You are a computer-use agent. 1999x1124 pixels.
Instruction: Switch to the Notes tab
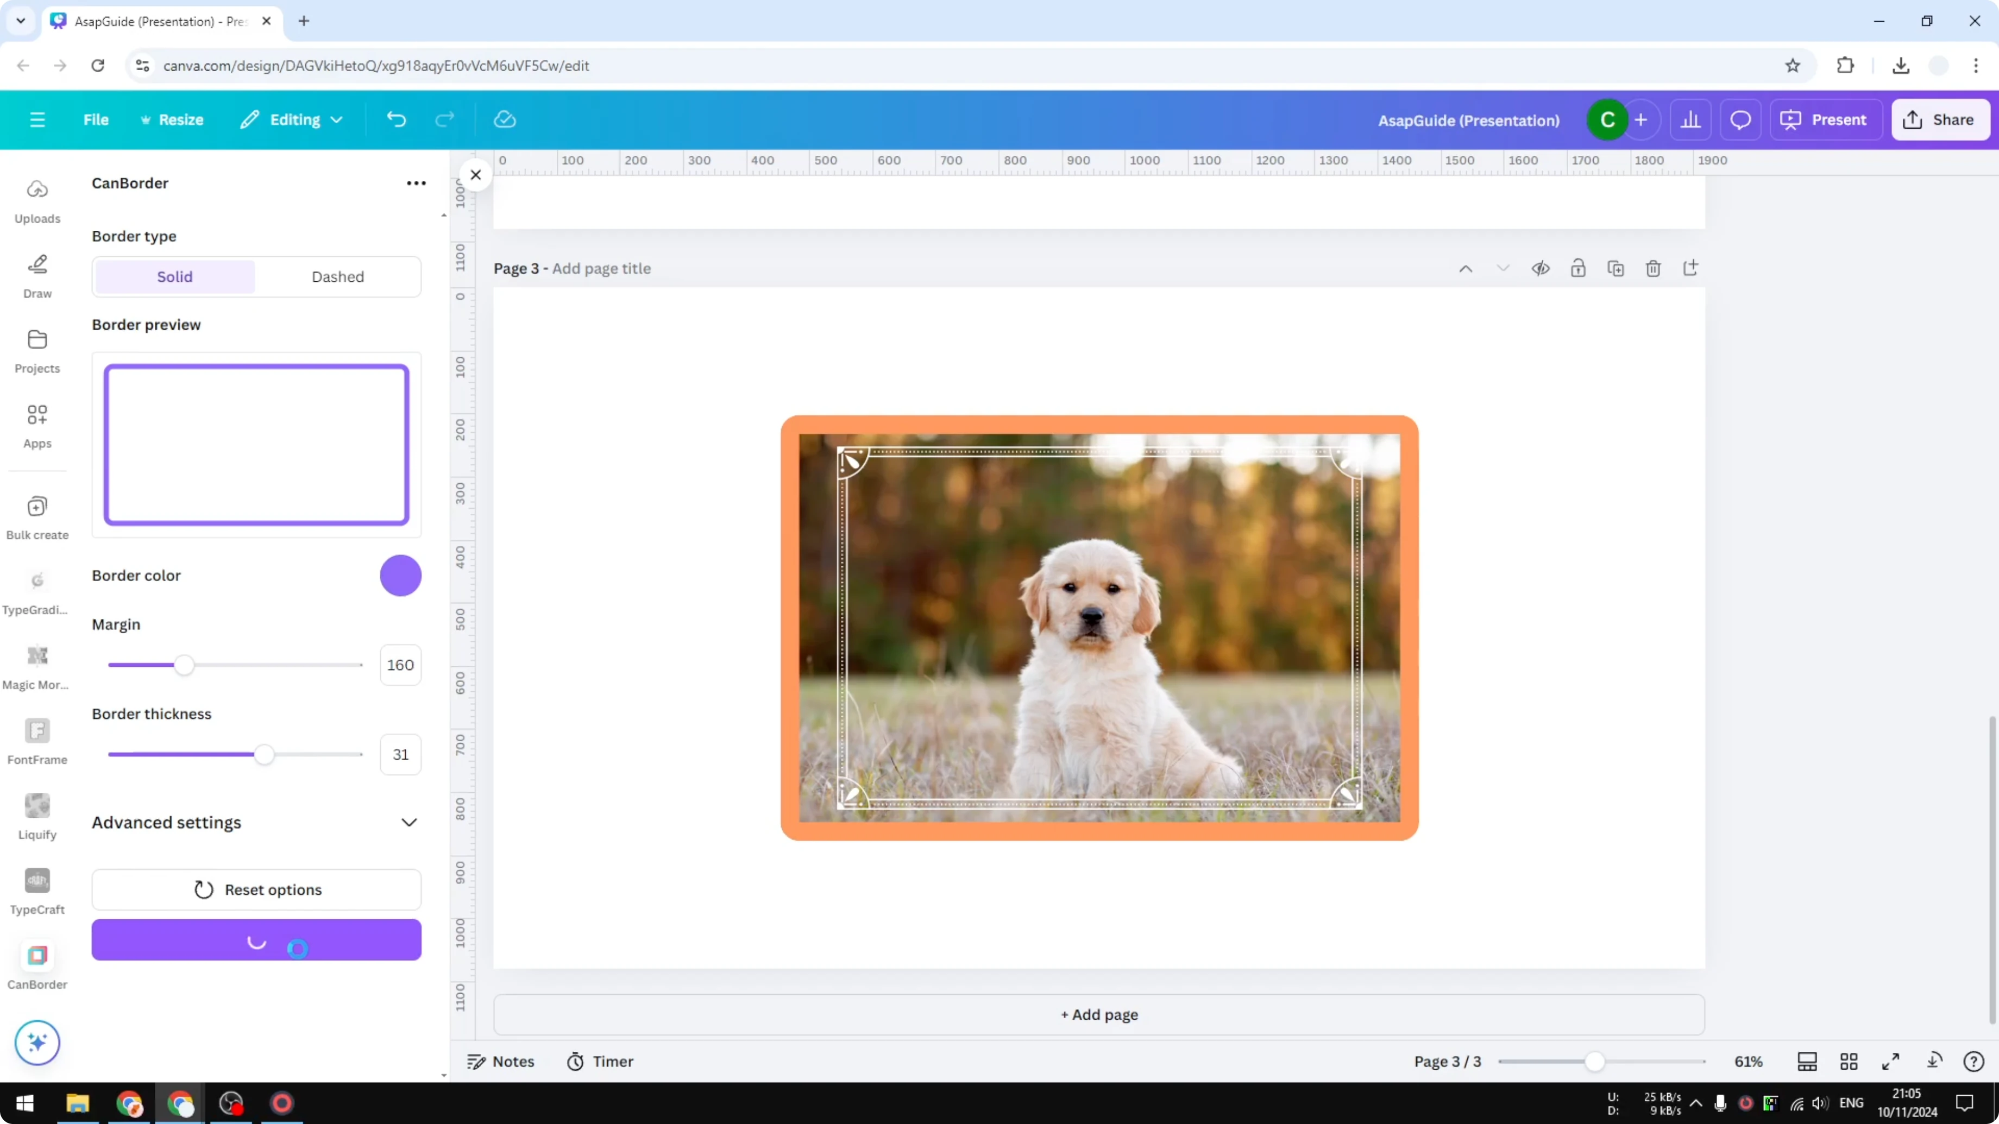(500, 1061)
